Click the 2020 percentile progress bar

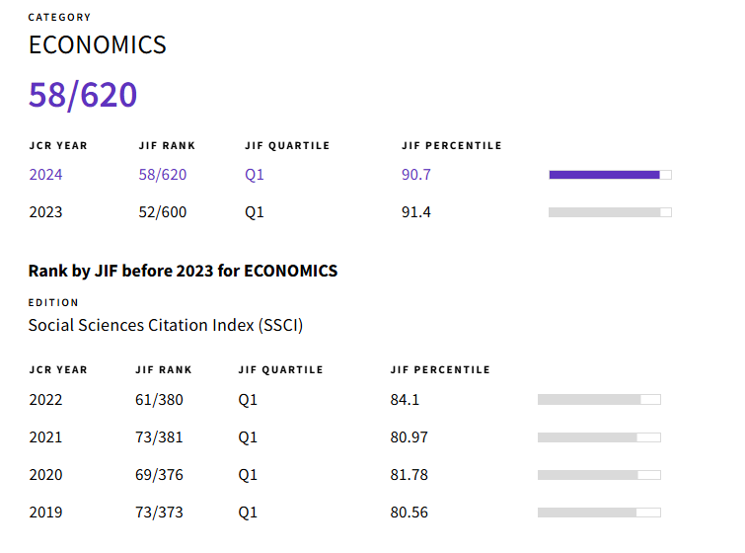[x=598, y=475]
